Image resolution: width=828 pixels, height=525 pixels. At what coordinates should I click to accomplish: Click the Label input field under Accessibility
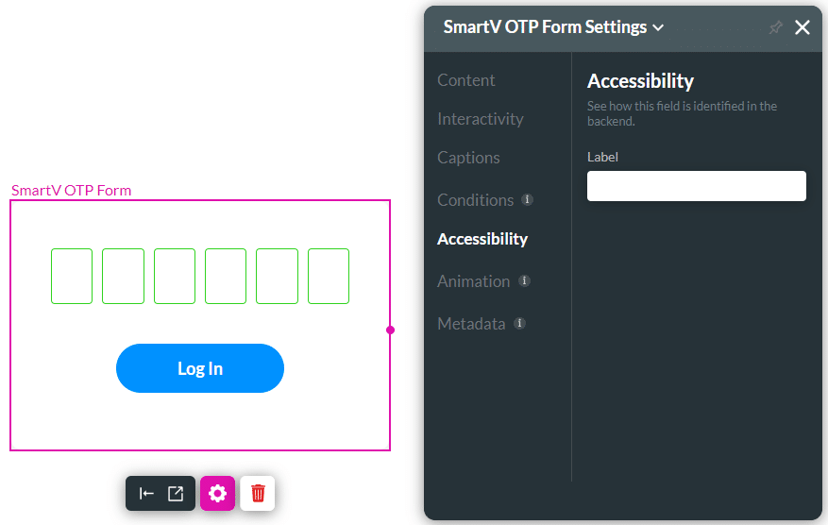click(x=696, y=186)
